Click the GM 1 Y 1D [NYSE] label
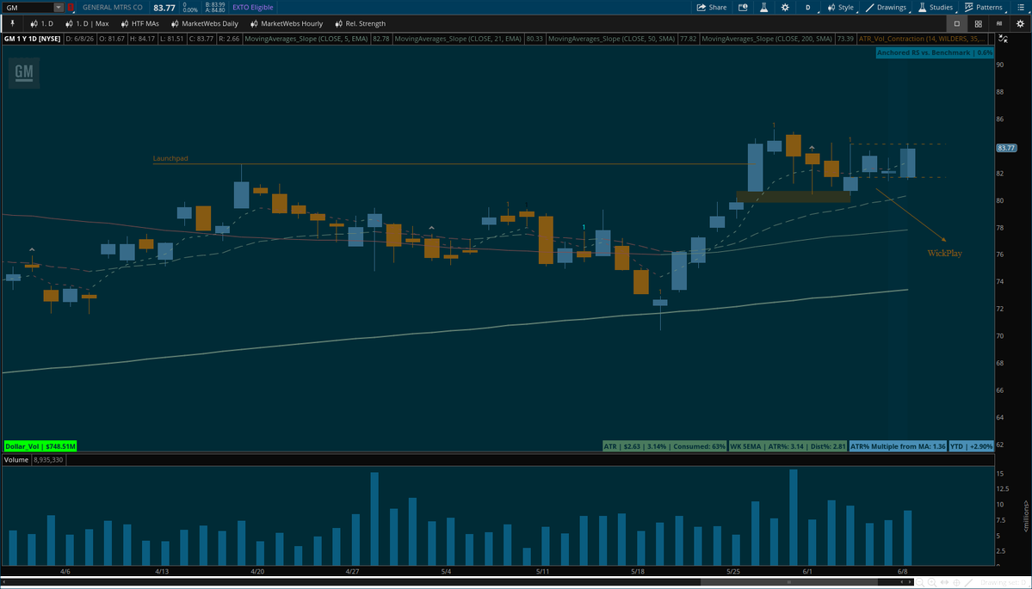Viewport: 1032px width, 589px height. pyautogui.click(x=32, y=39)
